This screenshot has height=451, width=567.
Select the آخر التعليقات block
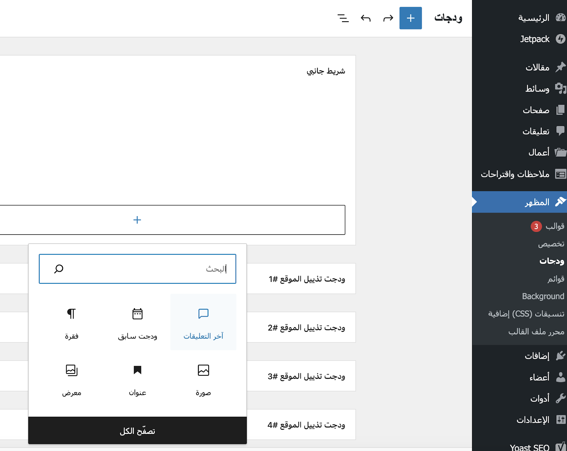(x=203, y=322)
